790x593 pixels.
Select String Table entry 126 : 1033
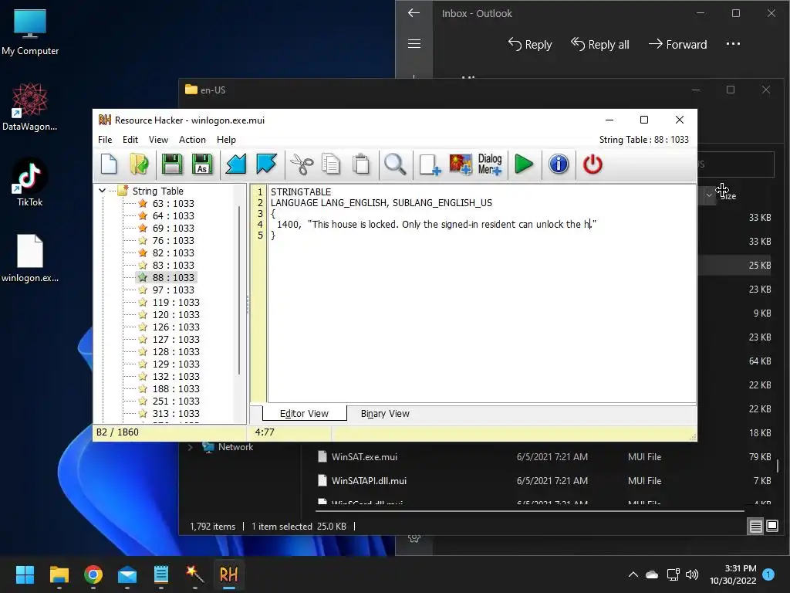click(176, 327)
